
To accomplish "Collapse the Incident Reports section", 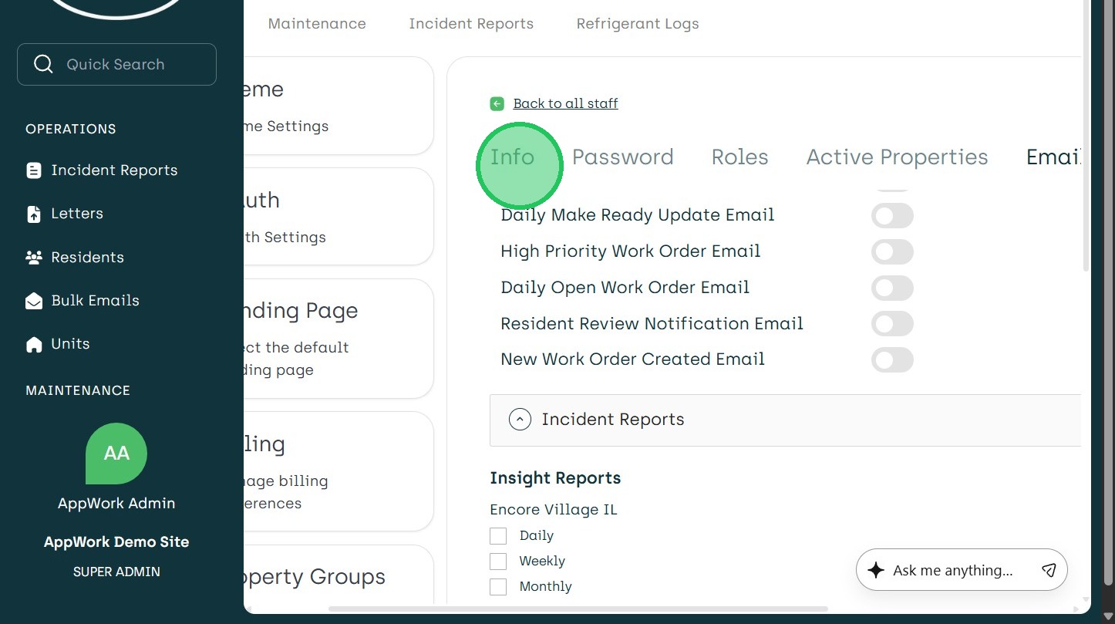I will [x=520, y=420].
